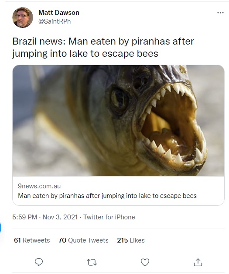Open the three-dot more options menu
229x274 pixels.
click(x=220, y=13)
